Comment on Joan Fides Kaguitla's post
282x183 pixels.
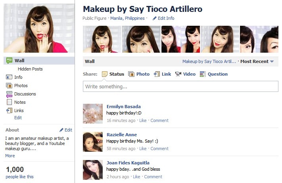coord(153,177)
